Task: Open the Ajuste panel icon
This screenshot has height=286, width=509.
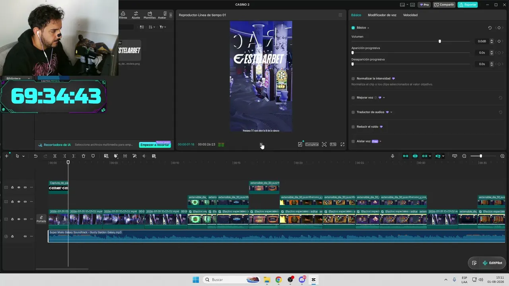Action: pos(136,15)
